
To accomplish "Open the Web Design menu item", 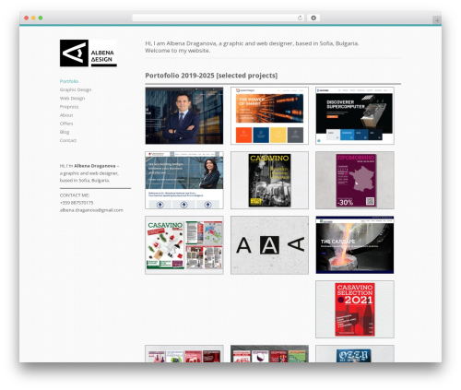I will (72, 98).
